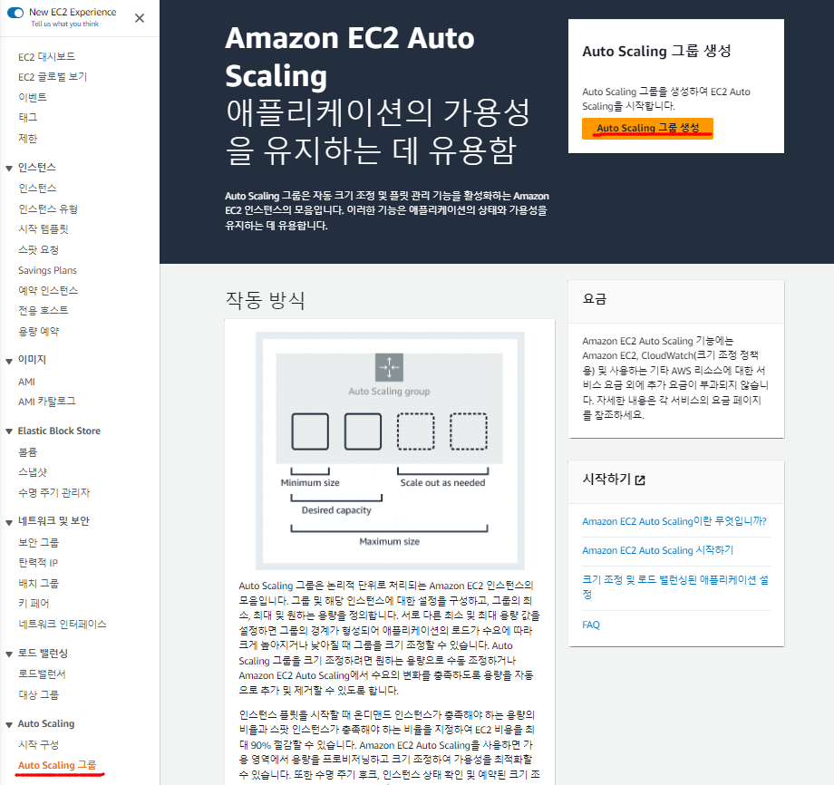Open 대상 그룹 sidebar item
Image resolution: width=834 pixels, height=785 pixels.
coord(38,695)
